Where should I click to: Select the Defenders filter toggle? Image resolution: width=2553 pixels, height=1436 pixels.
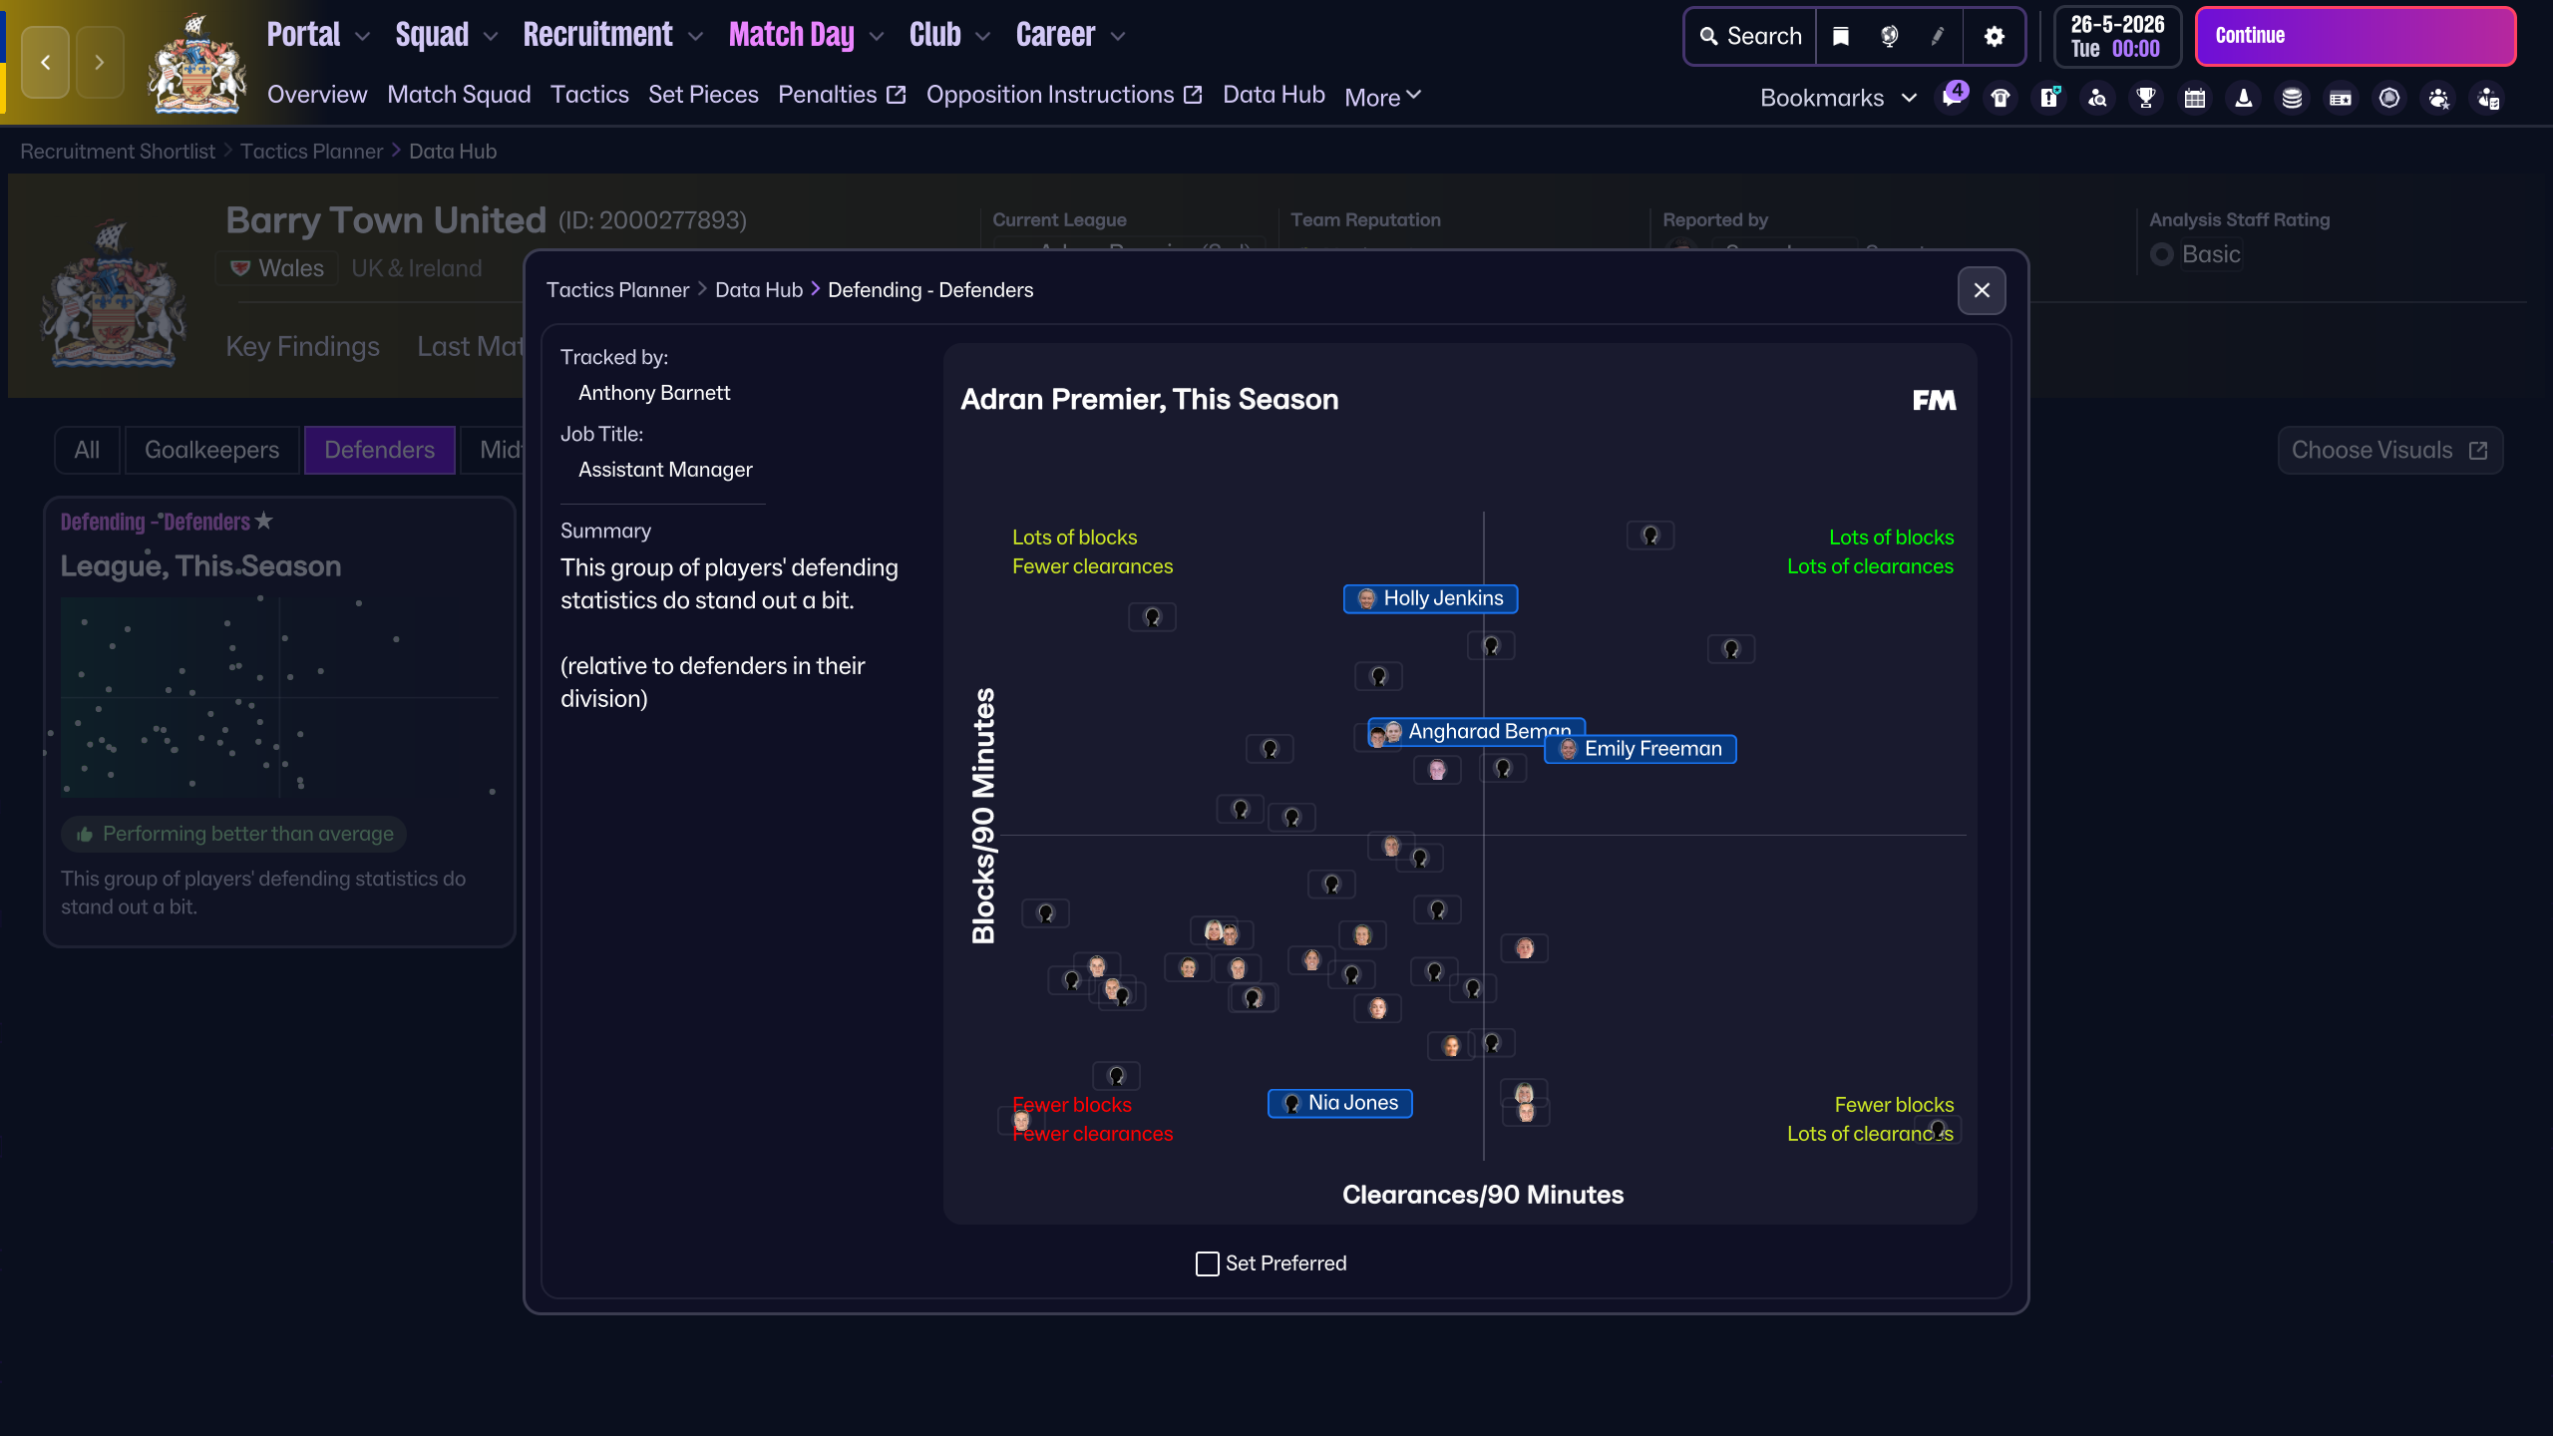pyautogui.click(x=380, y=450)
